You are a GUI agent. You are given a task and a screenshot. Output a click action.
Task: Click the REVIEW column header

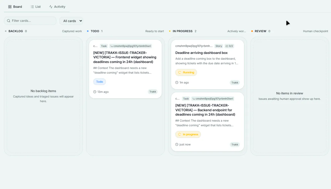260,31
